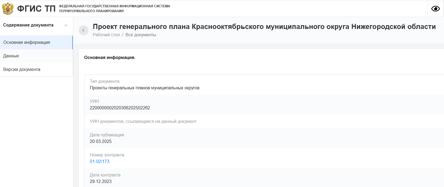Collapse the Содержание документа chevron

(x=66, y=25)
